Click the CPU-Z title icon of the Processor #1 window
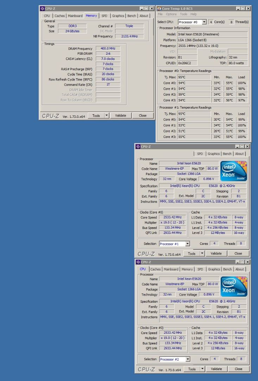258x381 pixels. [138, 146]
